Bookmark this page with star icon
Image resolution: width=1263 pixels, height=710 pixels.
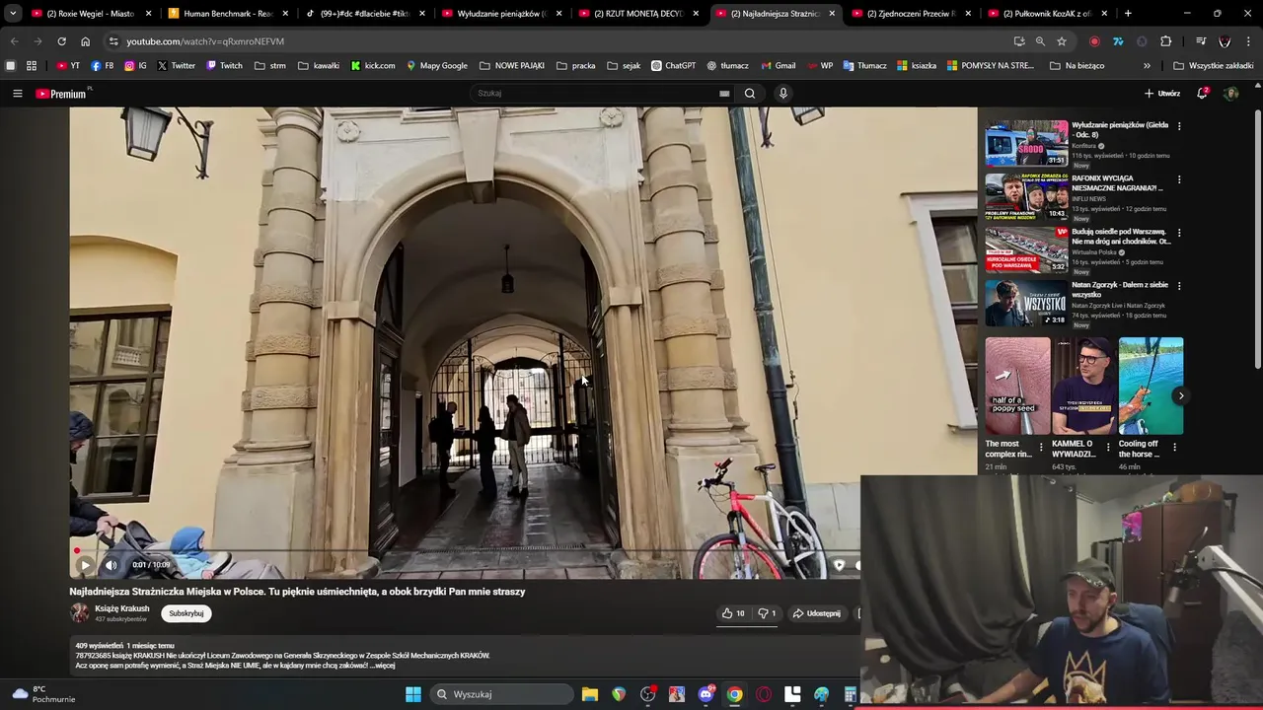[1062, 41]
